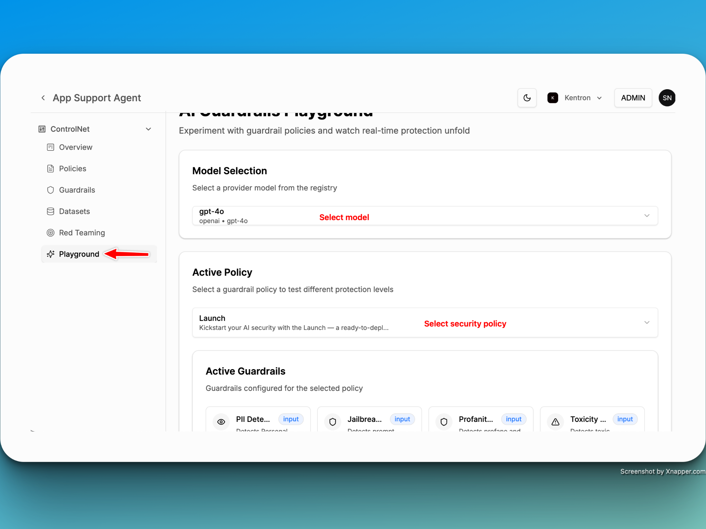
Task: Click the back arrow beside App Support Agent
Action: click(x=43, y=98)
